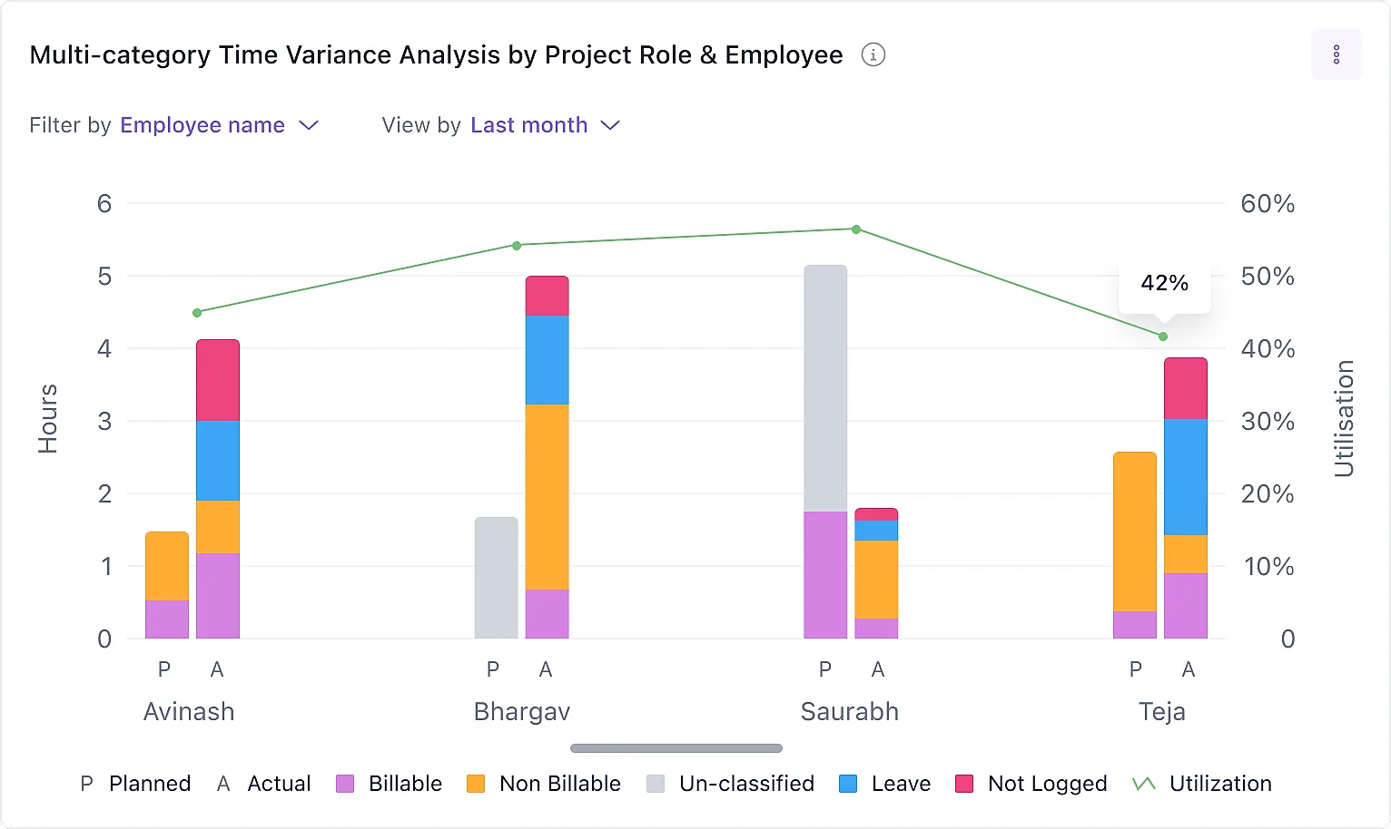Viewport: 1391px width, 829px height.
Task: Open the Last month view dropdown
Action: (545, 125)
